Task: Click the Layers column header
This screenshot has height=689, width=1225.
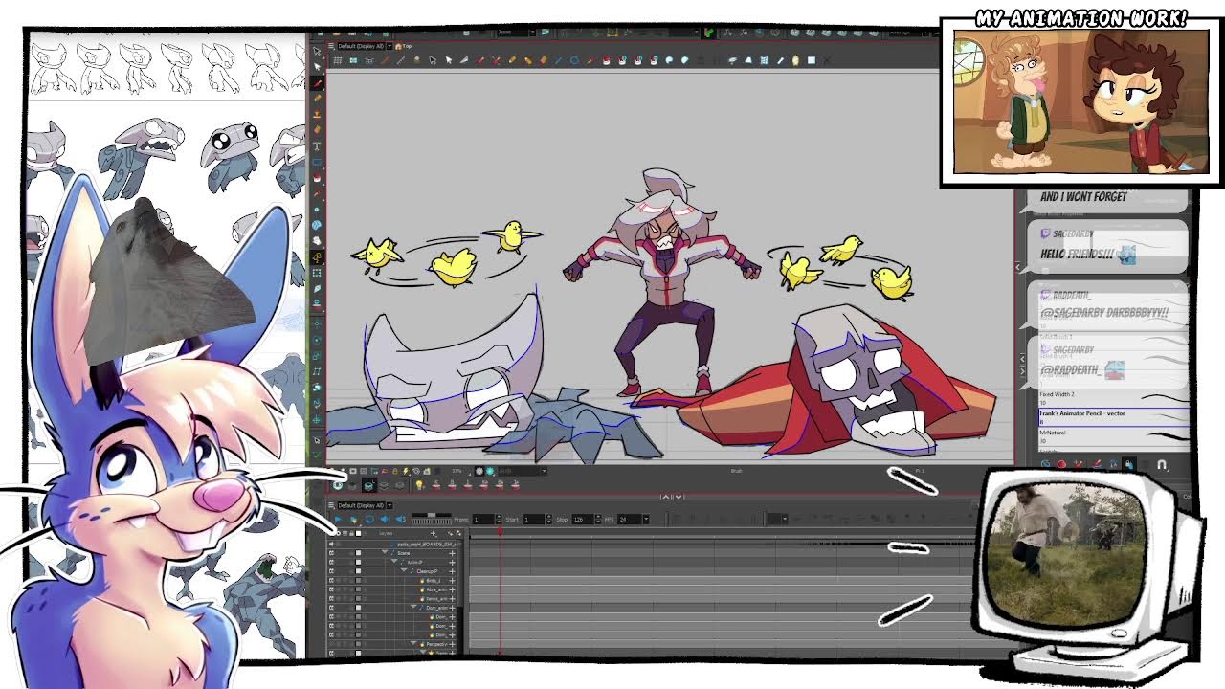Action: click(386, 533)
